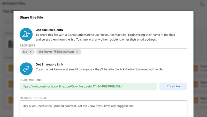Click the 'Hey Allen' message text
This screenshot has height=117, width=207.
pos(78,106)
